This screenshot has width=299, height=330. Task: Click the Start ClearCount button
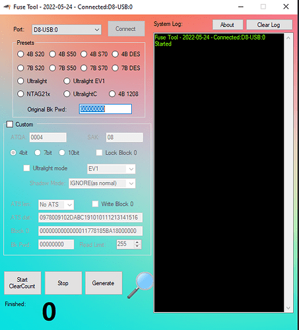click(22, 283)
